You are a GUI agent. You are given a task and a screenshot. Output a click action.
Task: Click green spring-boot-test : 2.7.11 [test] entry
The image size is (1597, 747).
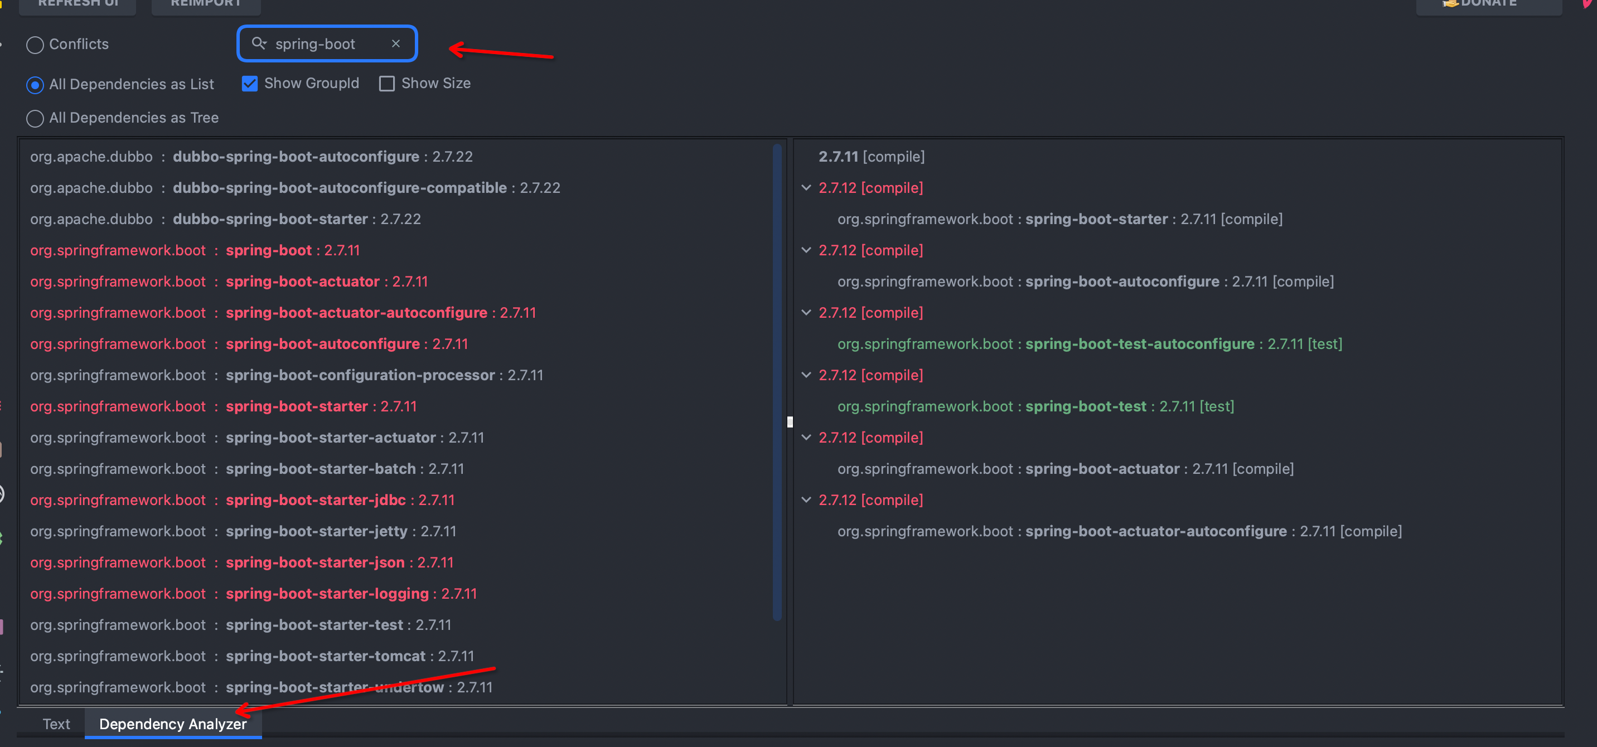pyautogui.click(x=1036, y=406)
